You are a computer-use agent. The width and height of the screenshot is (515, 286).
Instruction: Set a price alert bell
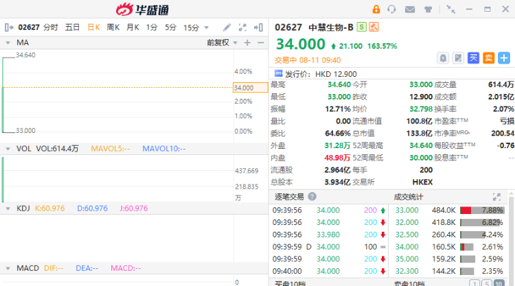(x=443, y=58)
